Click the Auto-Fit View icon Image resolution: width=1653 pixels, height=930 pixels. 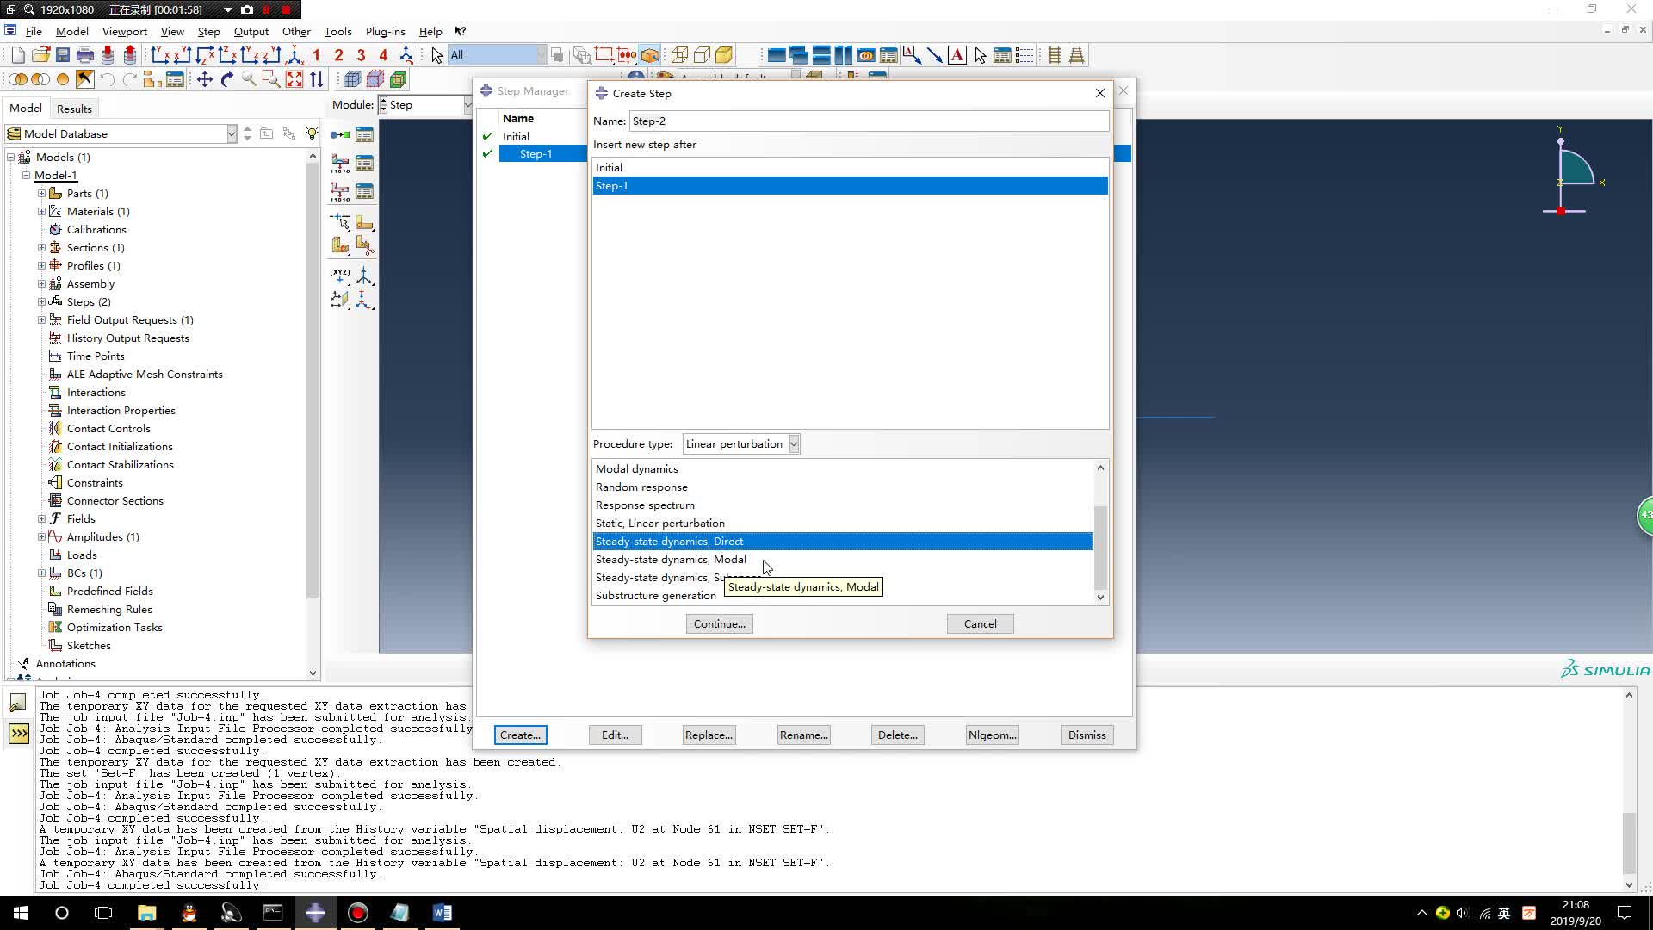click(x=294, y=79)
